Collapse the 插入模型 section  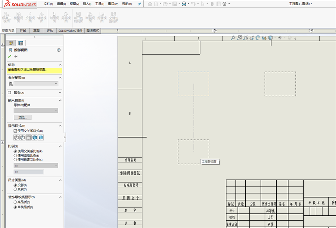pos(60,100)
